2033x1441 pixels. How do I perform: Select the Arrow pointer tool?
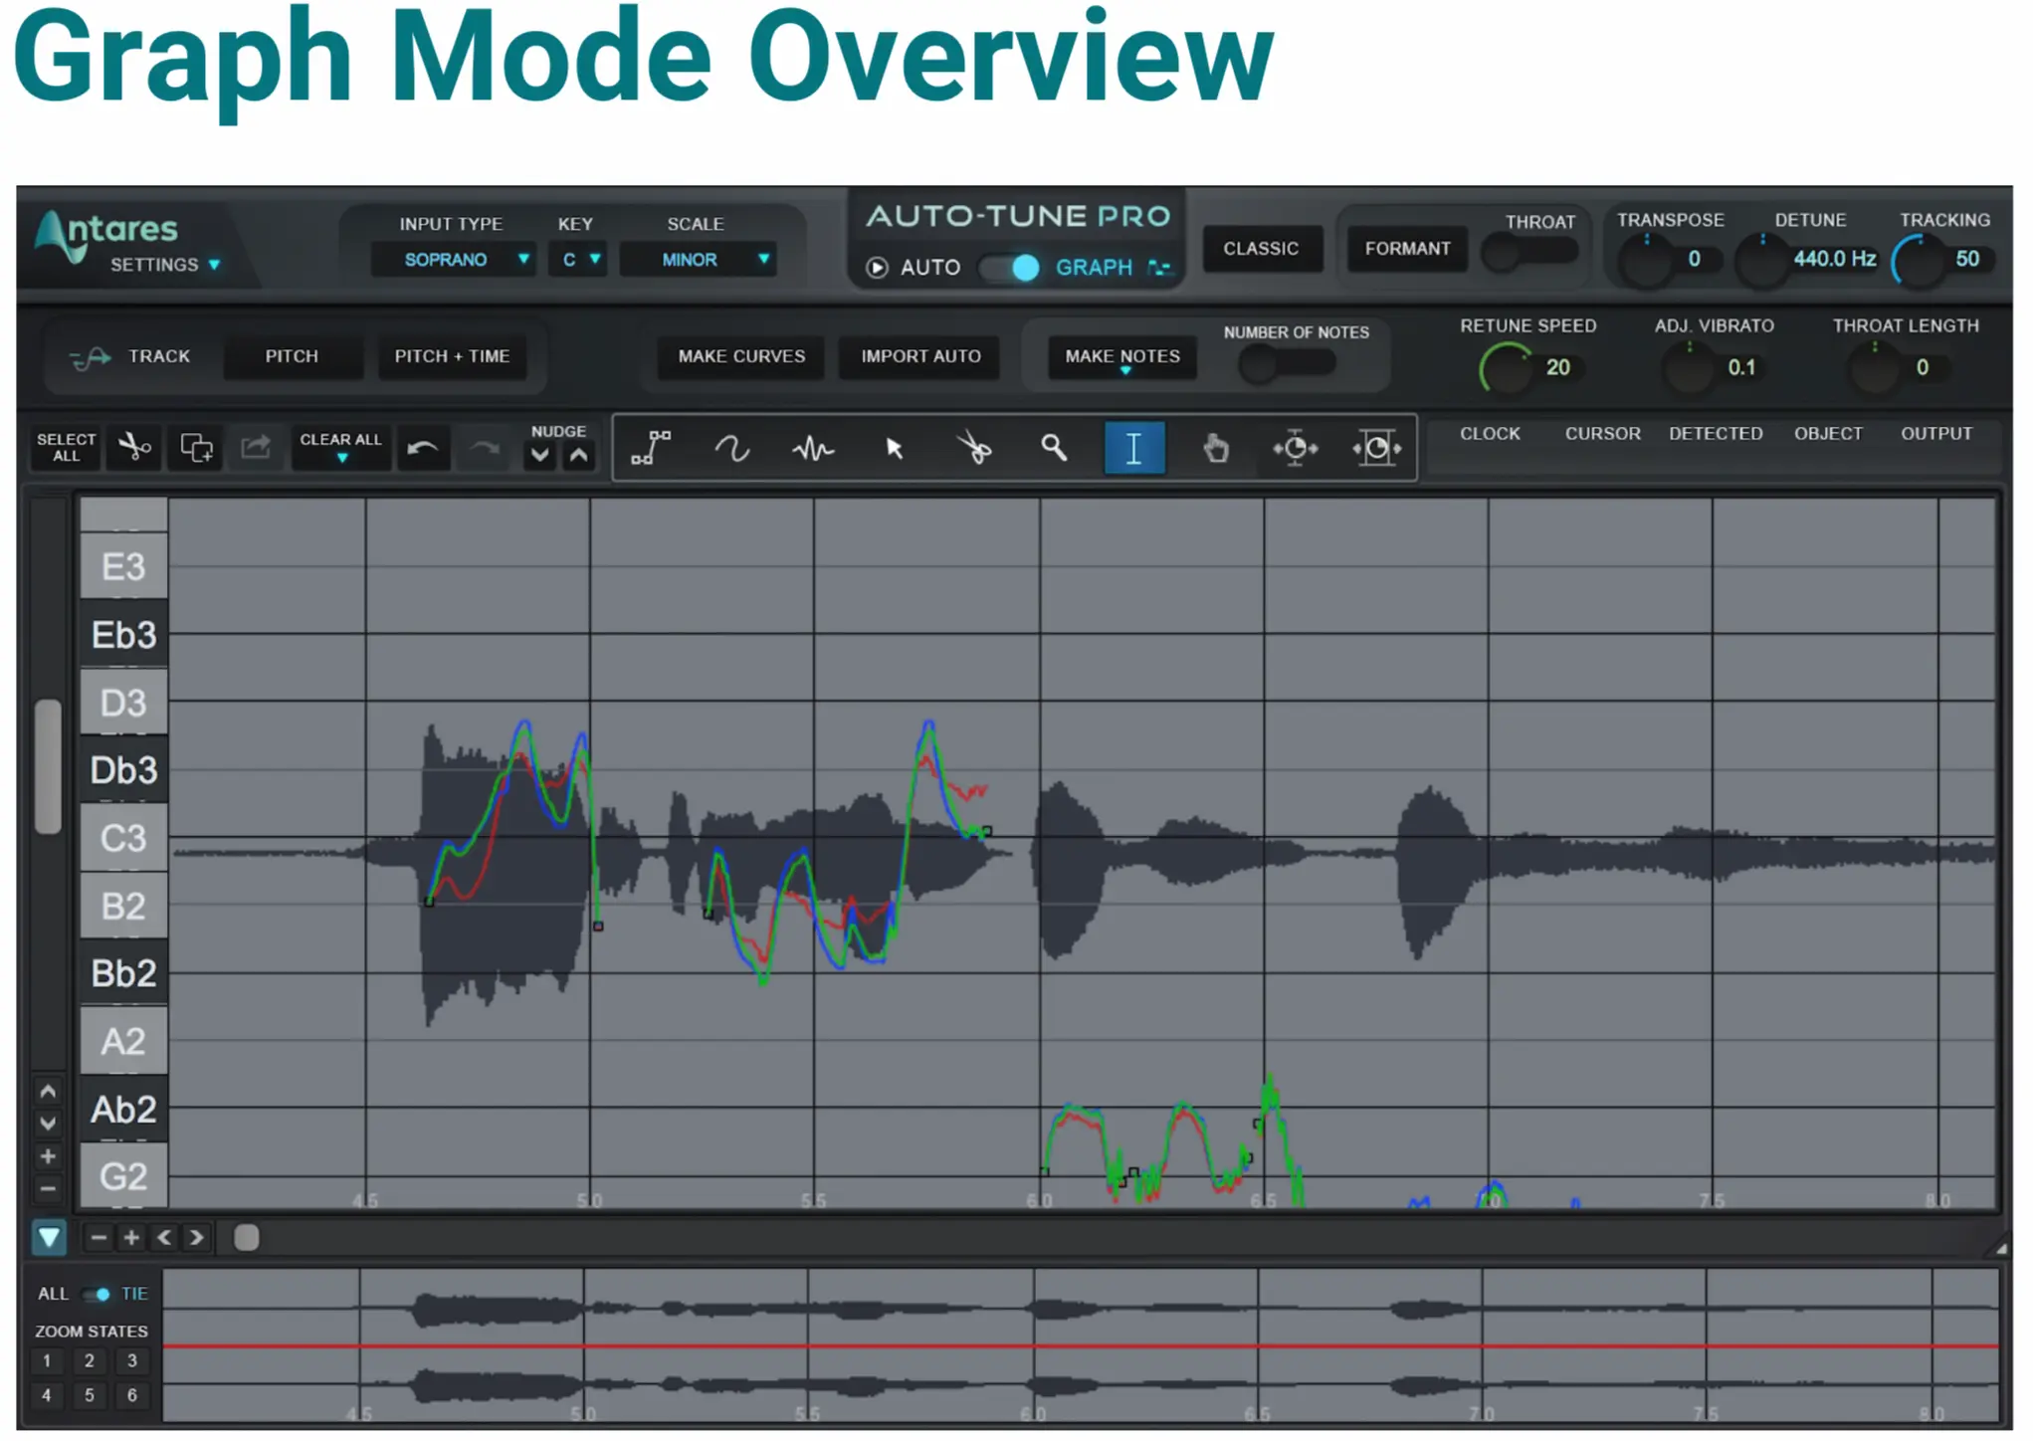(894, 449)
